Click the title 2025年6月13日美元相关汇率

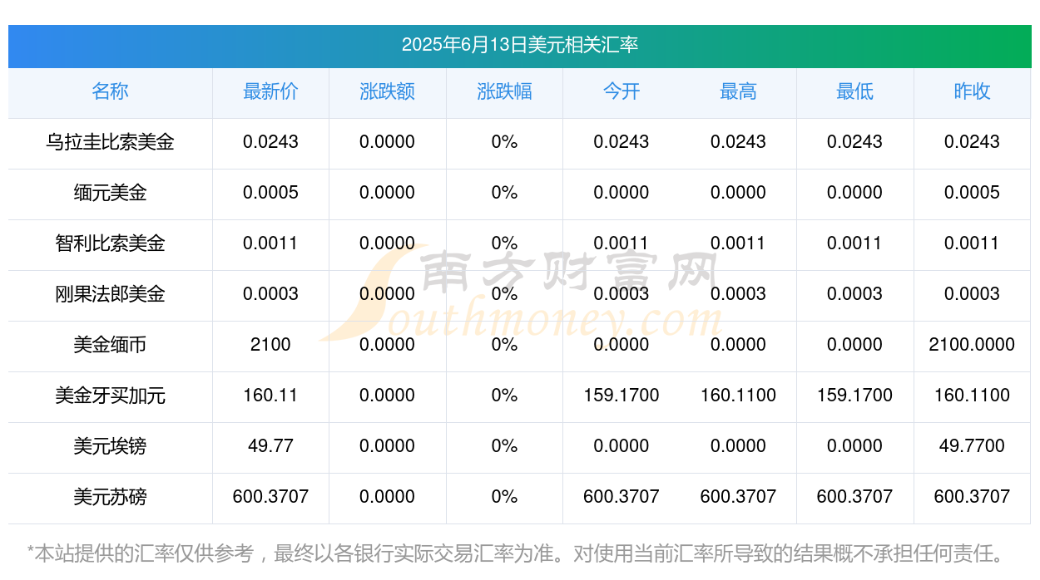[520, 45]
